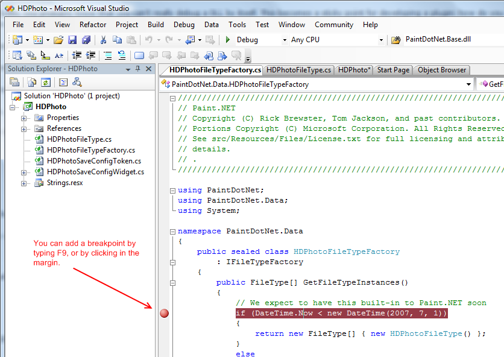Click the Display Object Member List icon
This screenshot has height=357, width=504.
[17, 55]
